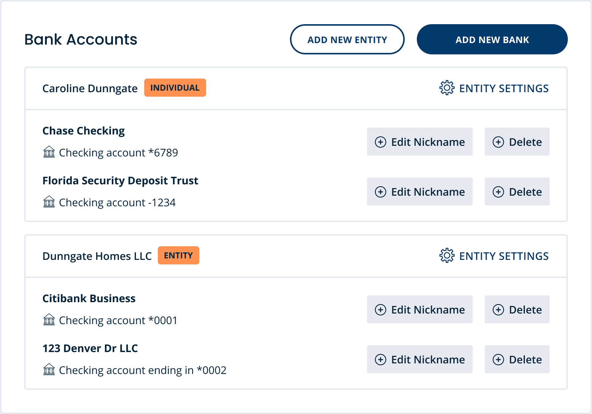Image resolution: width=592 pixels, height=414 pixels.
Task: Add a new bank
Action: coord(492,39)
